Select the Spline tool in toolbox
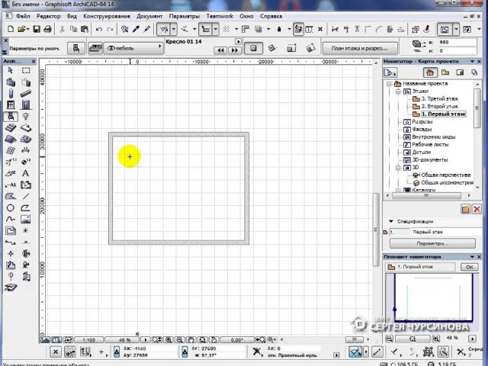The width and height of the screenshot is (488, 366). click(11, 219)
